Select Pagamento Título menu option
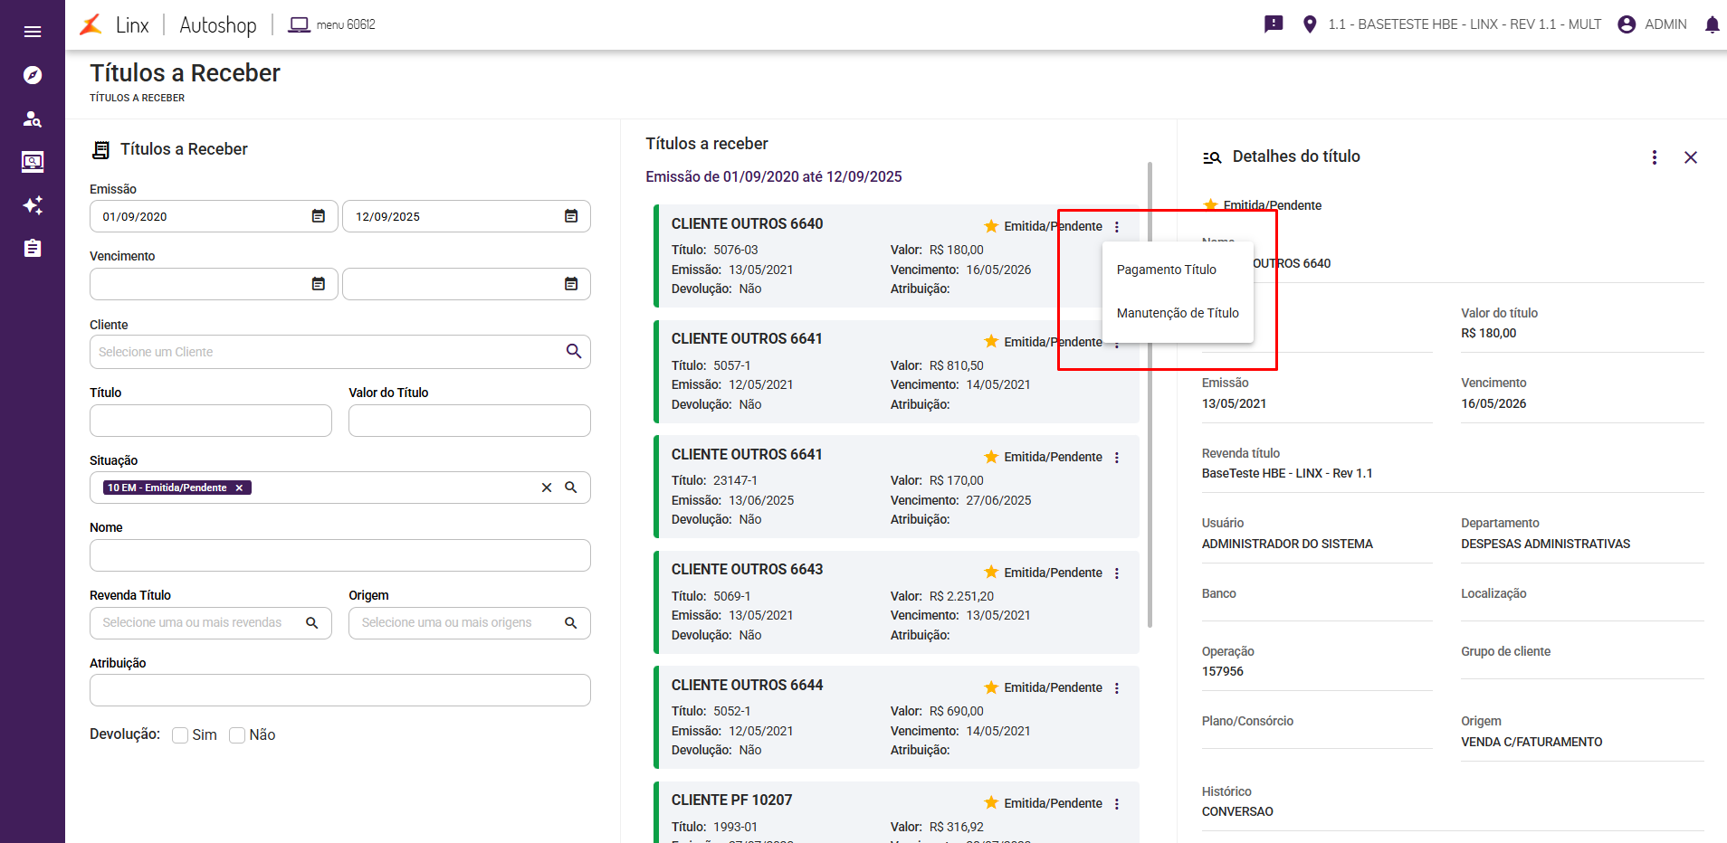The width and height of the screenshot is (1727, 843). [x=1166, y=270]
